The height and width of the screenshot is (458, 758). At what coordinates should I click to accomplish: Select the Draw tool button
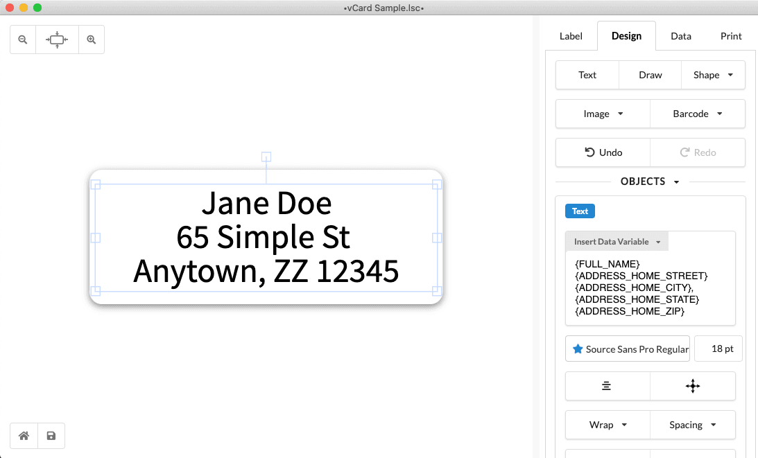(x=650, y=75)
